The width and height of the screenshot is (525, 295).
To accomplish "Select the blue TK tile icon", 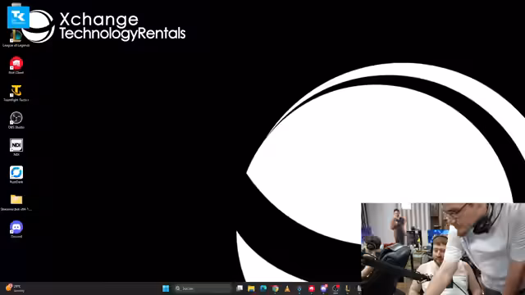I will click(18, 17).
